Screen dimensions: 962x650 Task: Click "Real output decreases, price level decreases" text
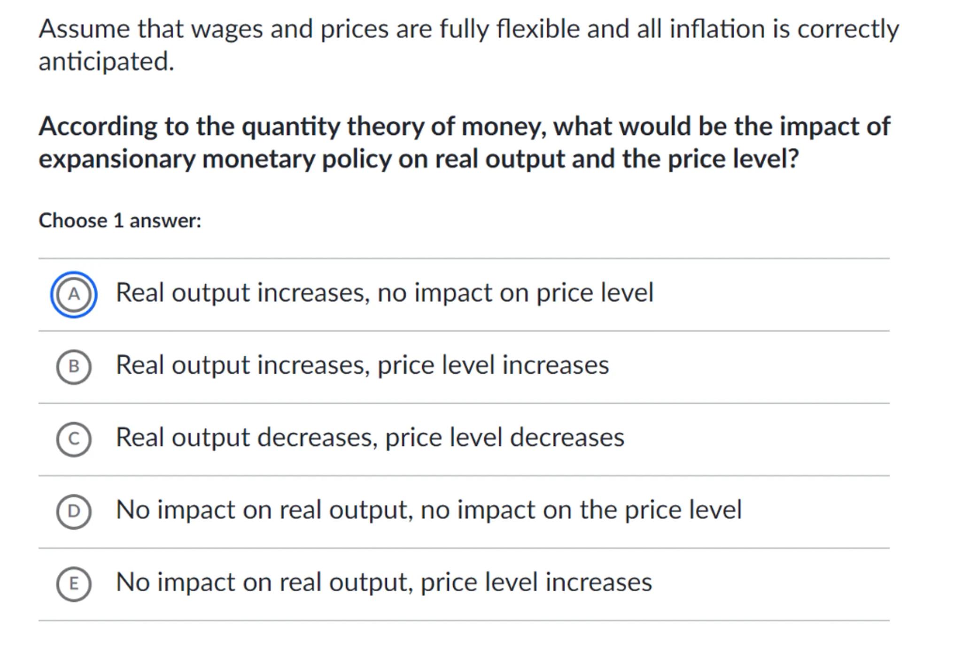click(x=370, y=437)
